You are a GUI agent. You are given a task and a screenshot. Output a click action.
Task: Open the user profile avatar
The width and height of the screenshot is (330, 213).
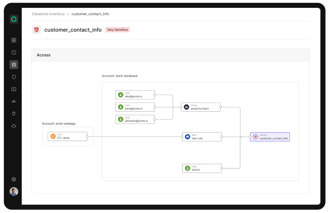[14, 191]
